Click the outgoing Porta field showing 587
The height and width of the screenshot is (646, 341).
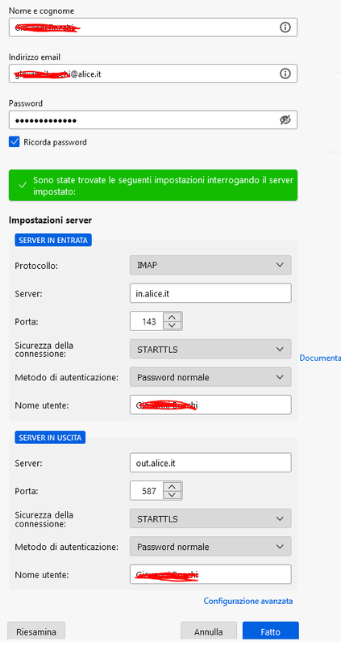coord(147,491)
